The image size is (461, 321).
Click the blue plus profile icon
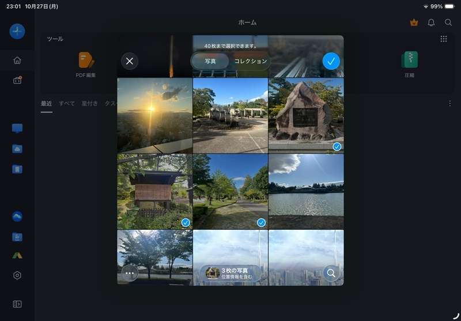point(17,31)
